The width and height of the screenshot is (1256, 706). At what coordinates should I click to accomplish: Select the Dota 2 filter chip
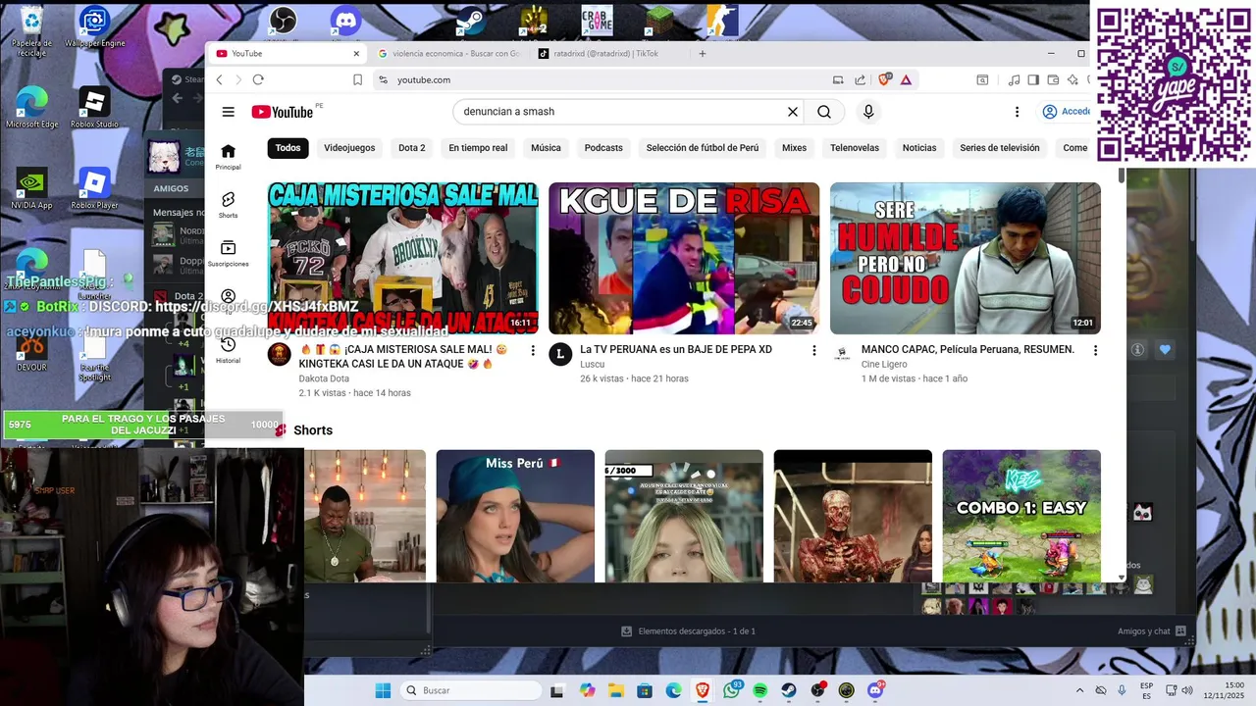pyautogui.click(x=412, y=148)
